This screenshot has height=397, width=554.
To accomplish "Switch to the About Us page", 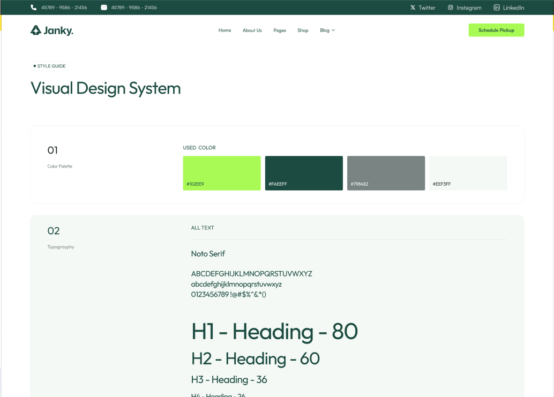I will coord(252,30).
